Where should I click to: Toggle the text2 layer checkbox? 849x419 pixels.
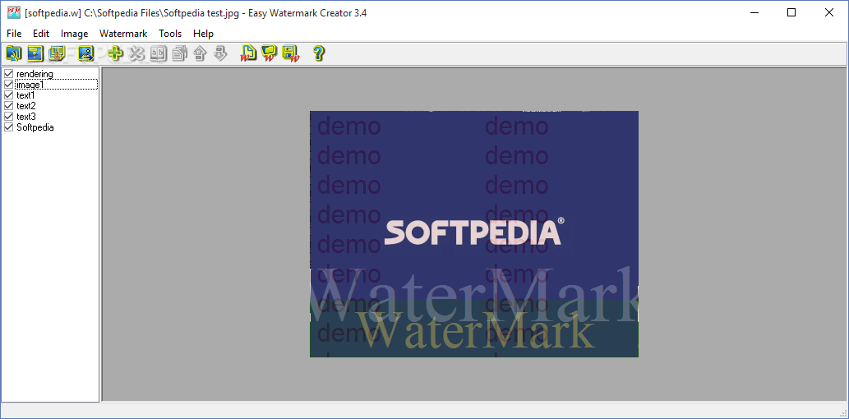click(9, 105)
